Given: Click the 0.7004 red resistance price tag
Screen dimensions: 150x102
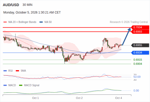Looking at the screenshot, I should pyautogui.click(x=140, y=28).
